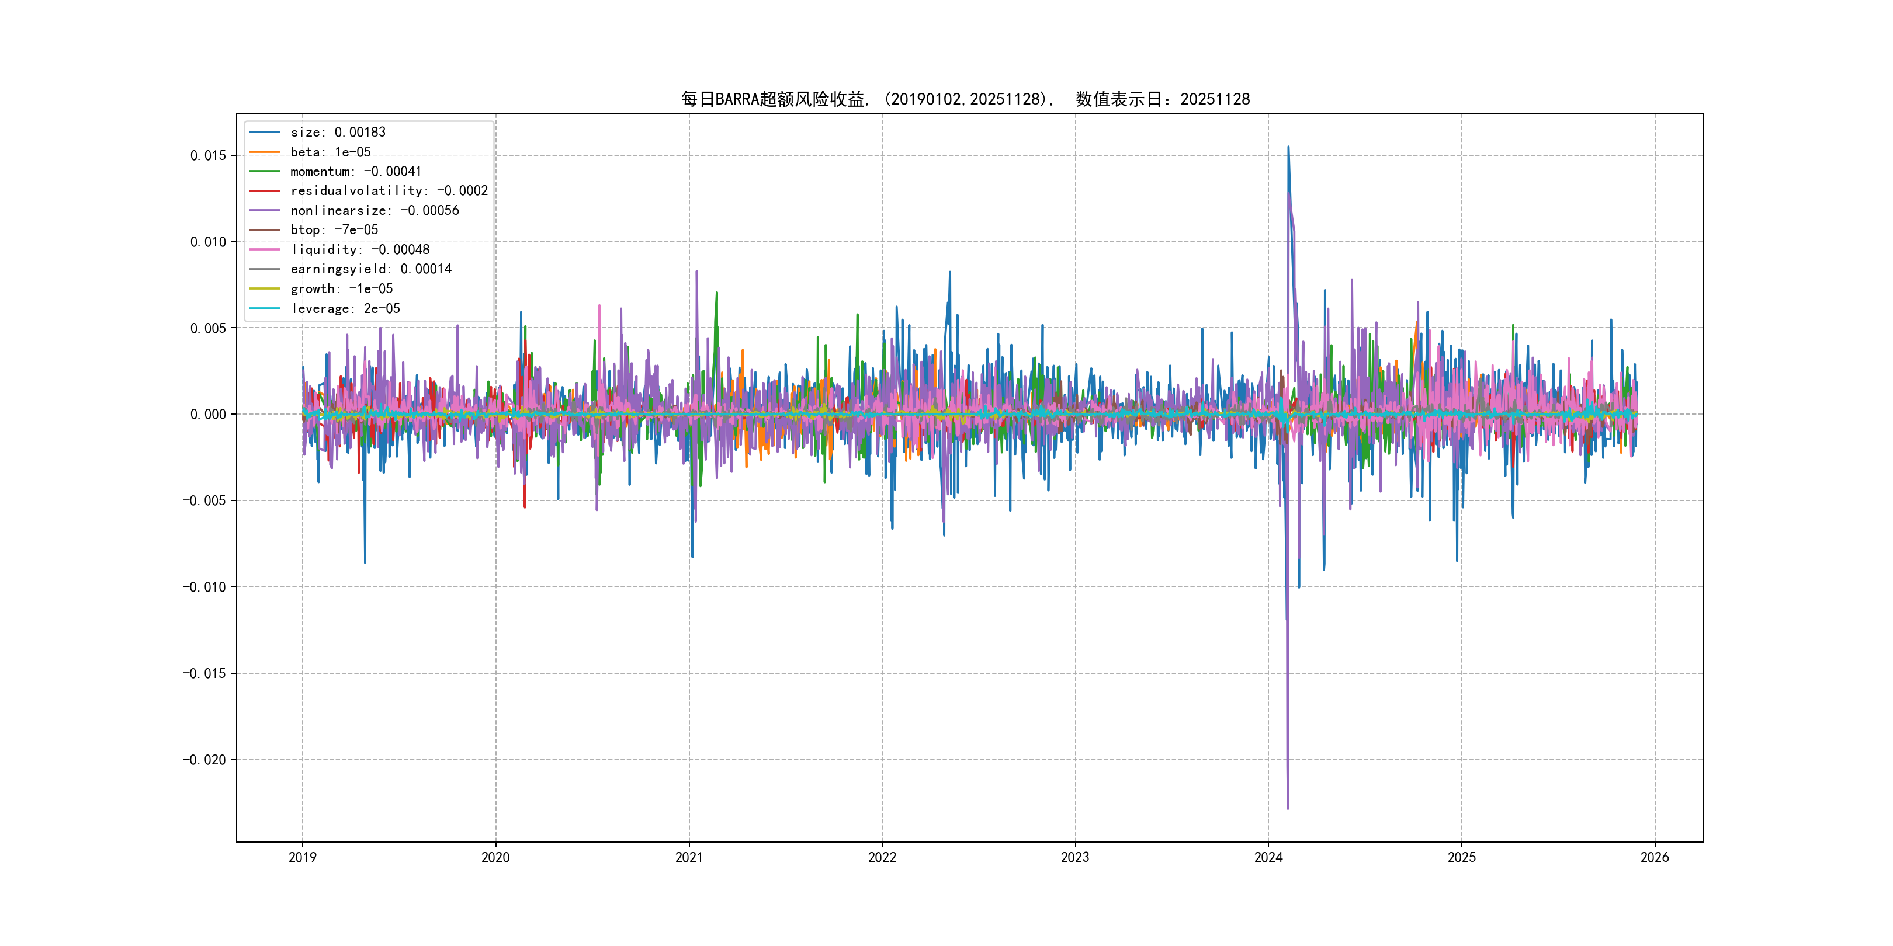Click the 2021 x-axis tick label
The height and width of the screenshot is (946, 1893).
click(689, 857)
